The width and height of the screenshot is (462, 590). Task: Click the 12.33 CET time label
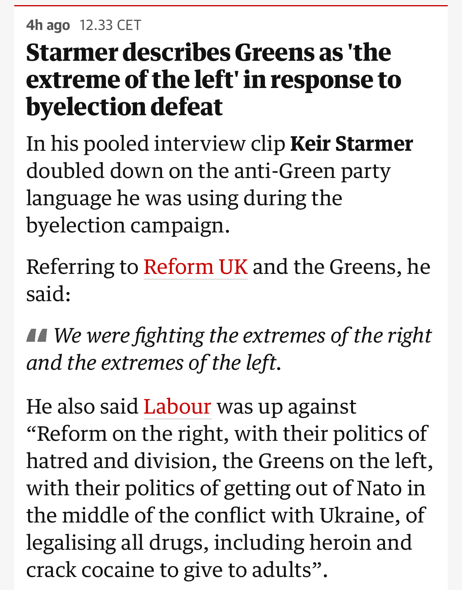click(x=110, y=25)
